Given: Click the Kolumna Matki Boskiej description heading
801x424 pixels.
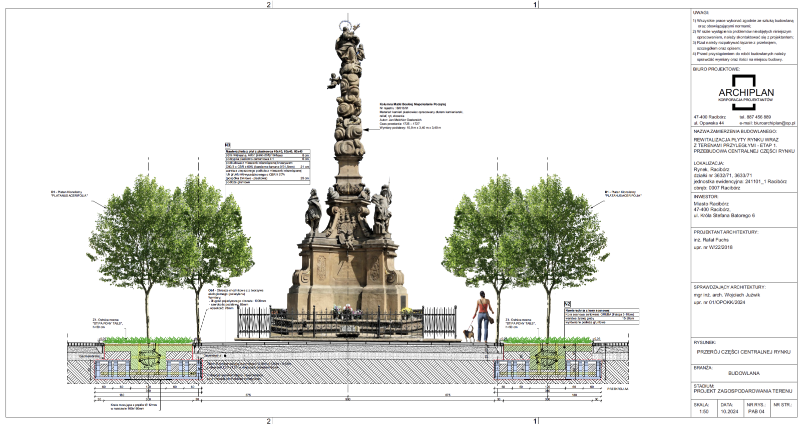Looking at the screenshot, I should [x=413, y=104].
